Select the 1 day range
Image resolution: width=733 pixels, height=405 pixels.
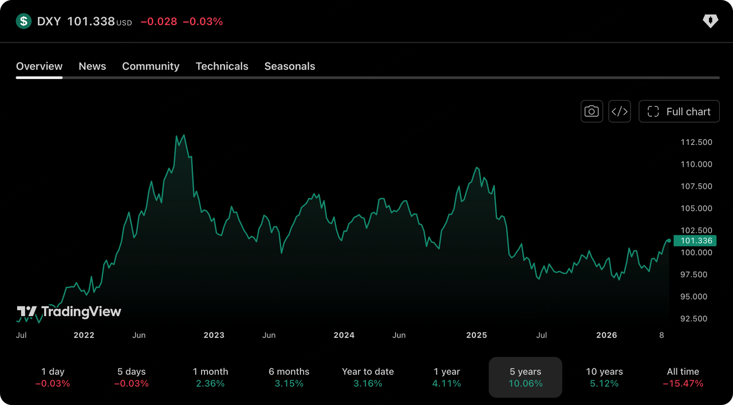coord(53,378)
